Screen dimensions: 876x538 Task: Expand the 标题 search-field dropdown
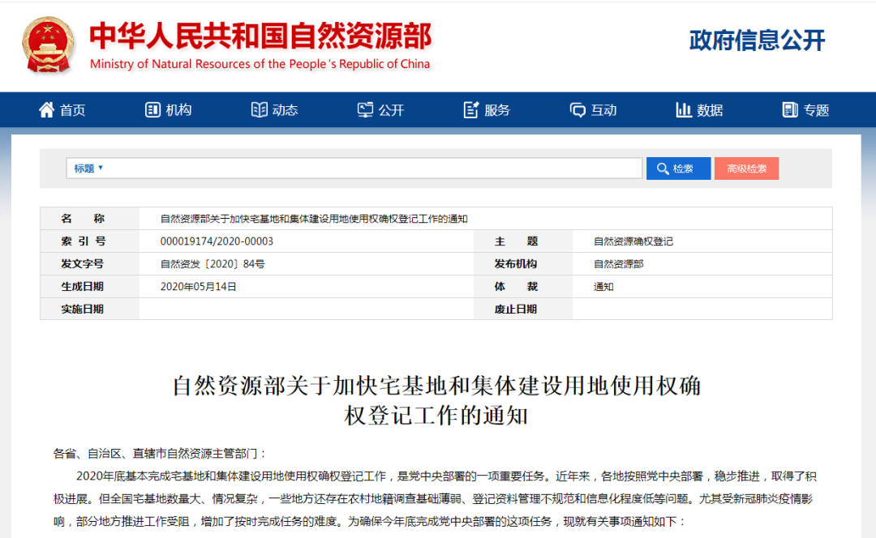(x=88, y=168)
